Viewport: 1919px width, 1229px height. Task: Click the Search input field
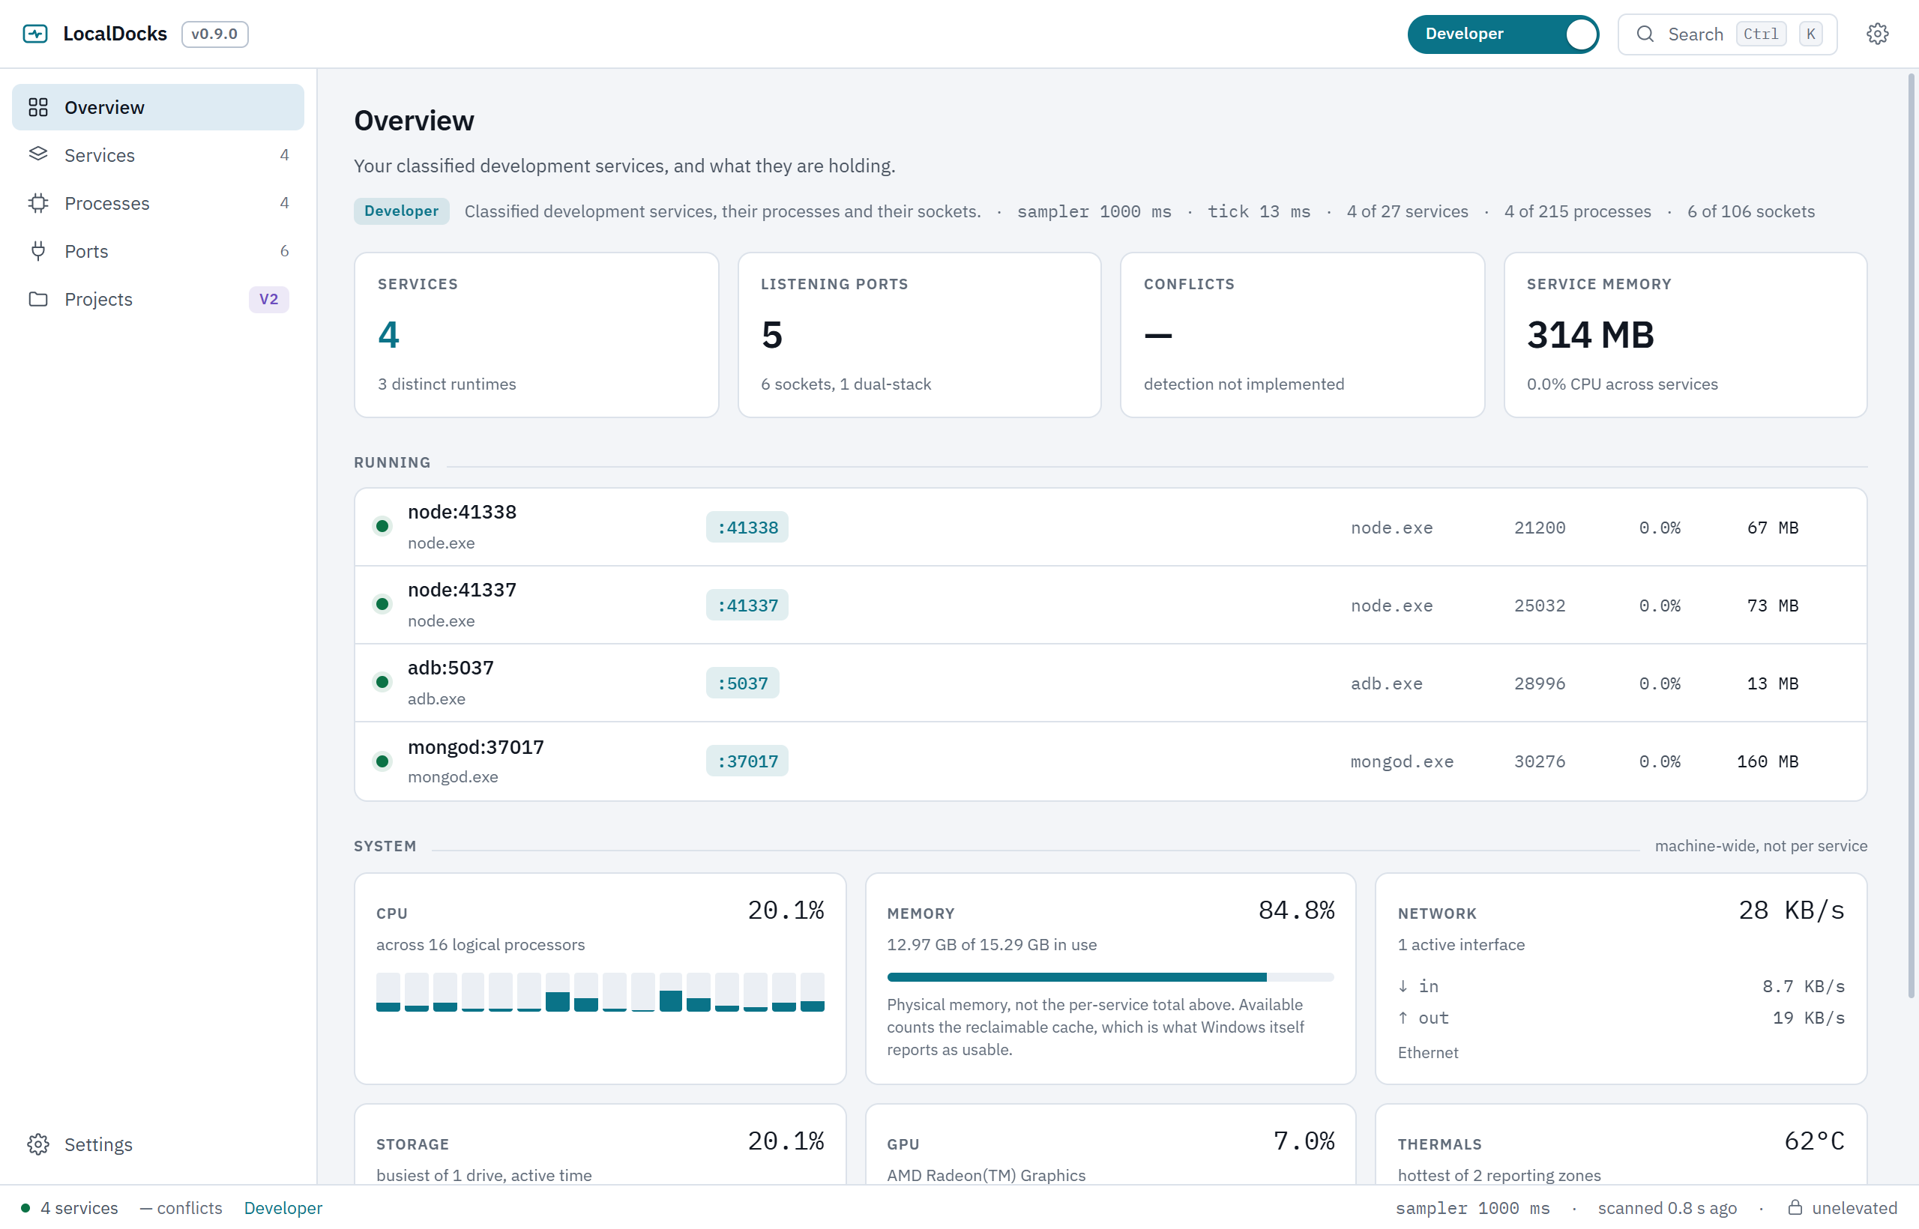pyautogui.click(x=1726, y=34)
